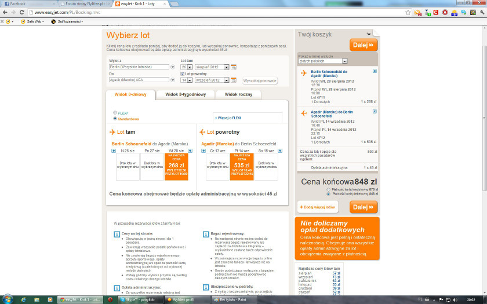
Task: Open Sejf tożsamości toolbar menu
Action: point(67,21)
